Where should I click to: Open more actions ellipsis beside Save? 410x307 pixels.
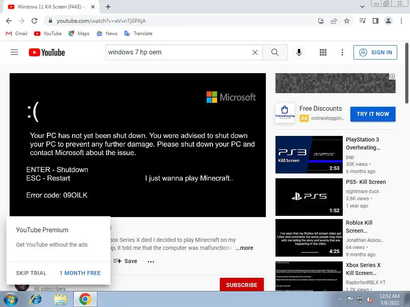(x=151, y=261)
